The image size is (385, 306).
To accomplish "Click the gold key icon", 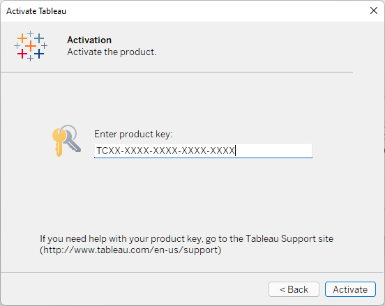I will (x=59, y=142).
